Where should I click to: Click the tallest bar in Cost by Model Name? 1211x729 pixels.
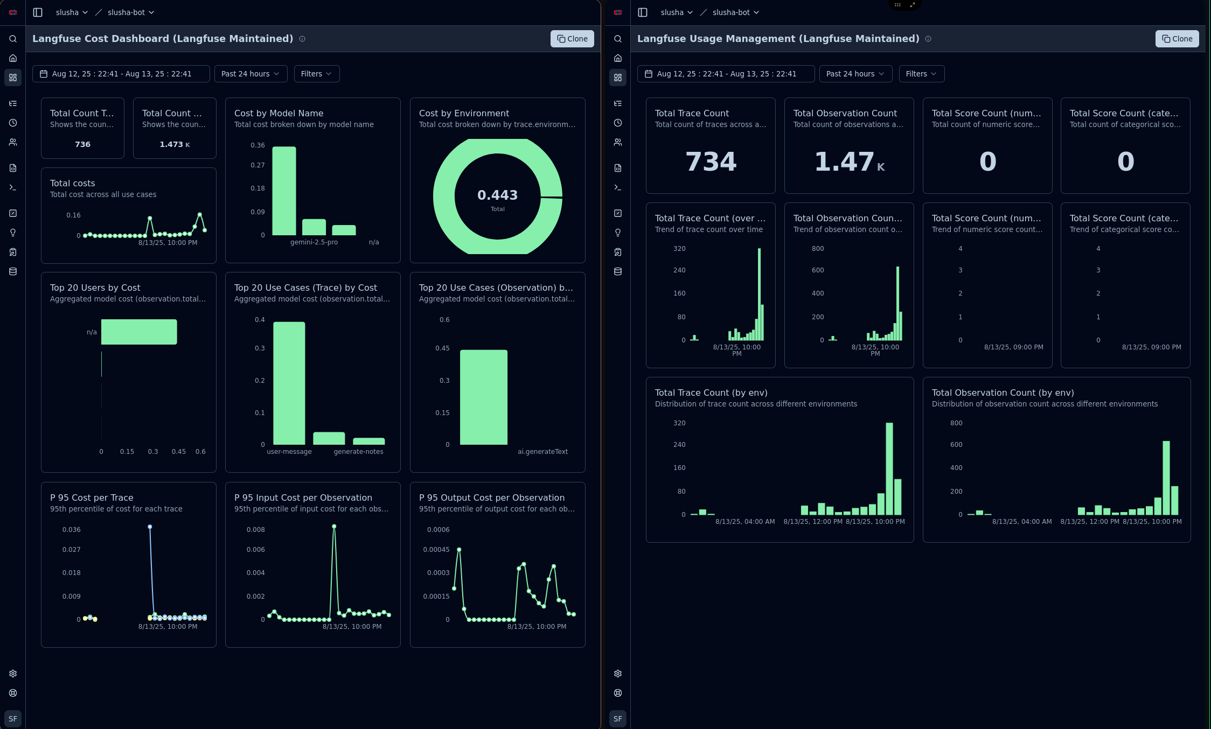pyautogui.click(x=284, y=191)
